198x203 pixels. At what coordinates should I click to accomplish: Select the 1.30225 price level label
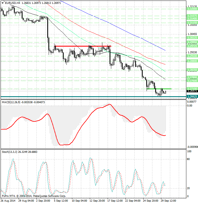point(192,38)
